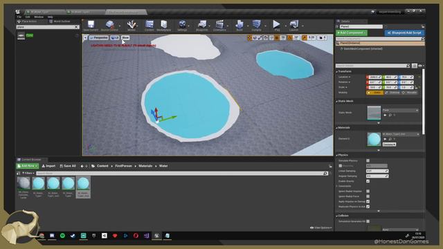Collapse the Collision section

pyautogui.click(x=337, y=216)
